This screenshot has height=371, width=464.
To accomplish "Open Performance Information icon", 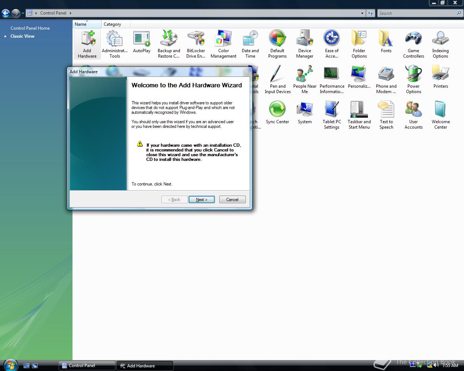I will [x=332, y=79].
